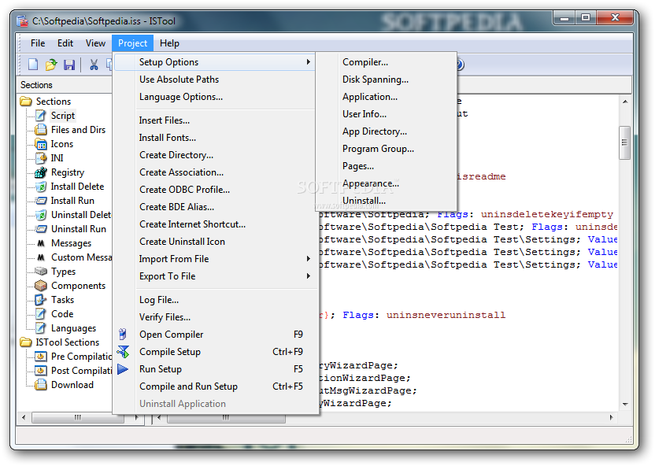Image resolution: width=655 pixels, height=466 pixels.
Task: Choose Insert Files menu entry
Action: tap(215, 120)
